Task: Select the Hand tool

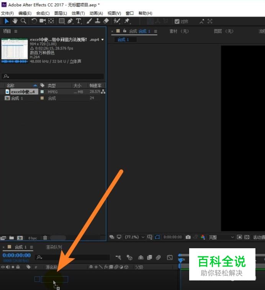Action: coord(15,21)
